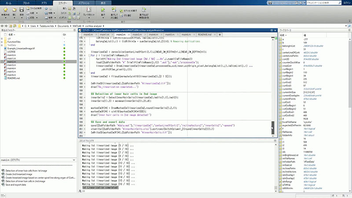Click the Run and Advance (実行して次に進む) icon
Viewport: 352px width, 198px height.
point(114,9)
